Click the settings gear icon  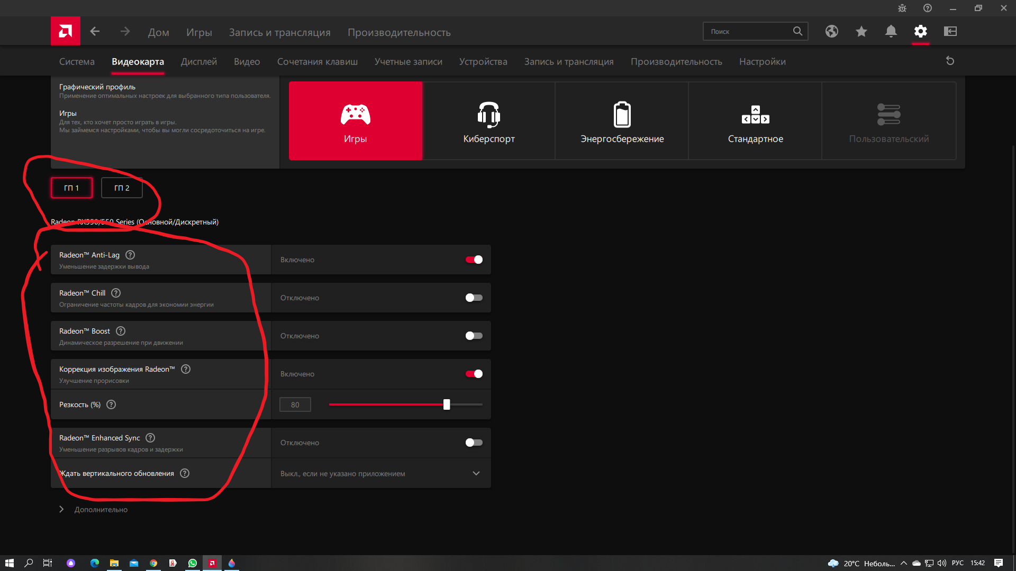(x=921, y=31)
